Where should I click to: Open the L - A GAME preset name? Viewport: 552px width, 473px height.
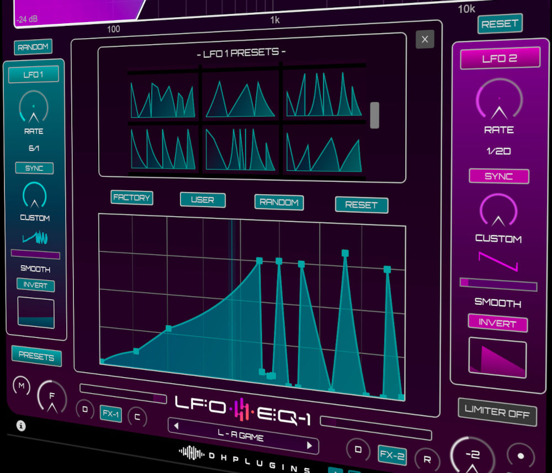tap(241, 435)
